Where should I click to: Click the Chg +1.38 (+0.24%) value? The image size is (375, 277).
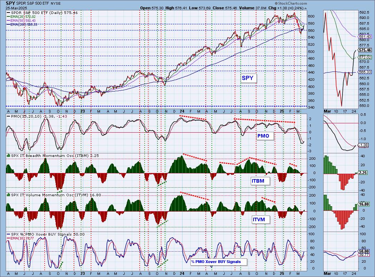pos(286,8)
